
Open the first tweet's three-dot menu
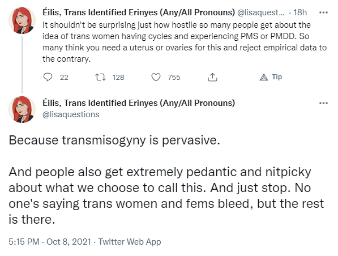pyautogui.click(x=323, y=12)
